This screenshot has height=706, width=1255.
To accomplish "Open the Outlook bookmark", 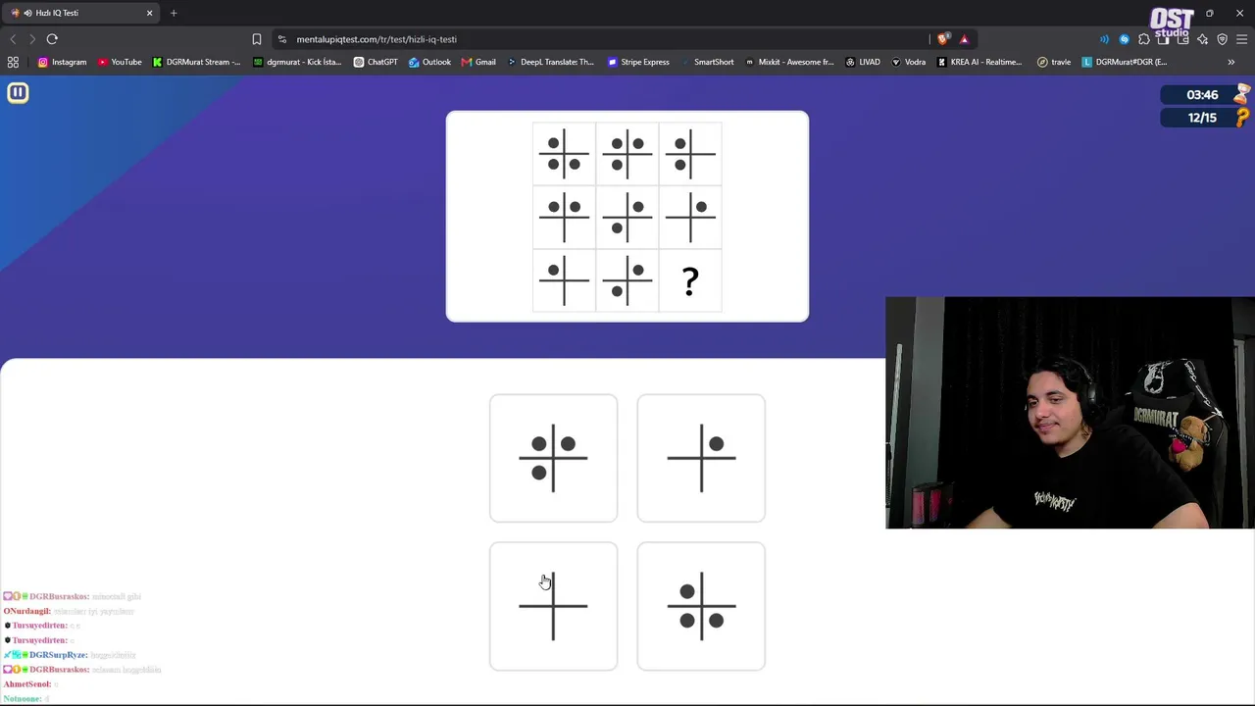I will tap(429, 62).
